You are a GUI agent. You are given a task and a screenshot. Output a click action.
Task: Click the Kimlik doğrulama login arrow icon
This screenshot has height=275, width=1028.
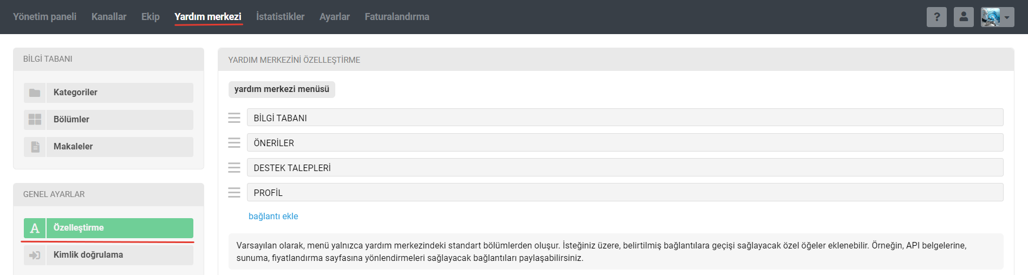coord(35,255)
